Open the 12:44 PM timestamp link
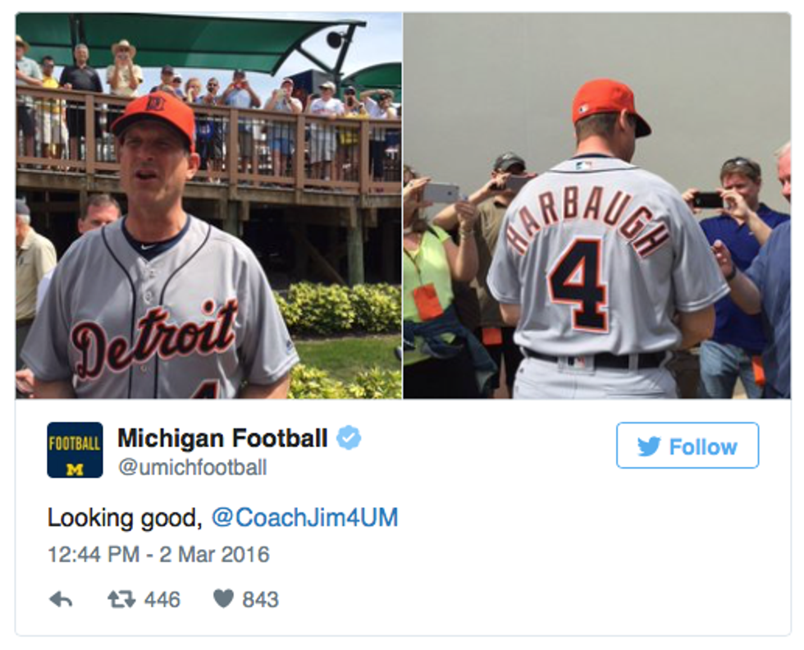Image resolution: width=804 pixels, height=650 pixels. point(93,554)
